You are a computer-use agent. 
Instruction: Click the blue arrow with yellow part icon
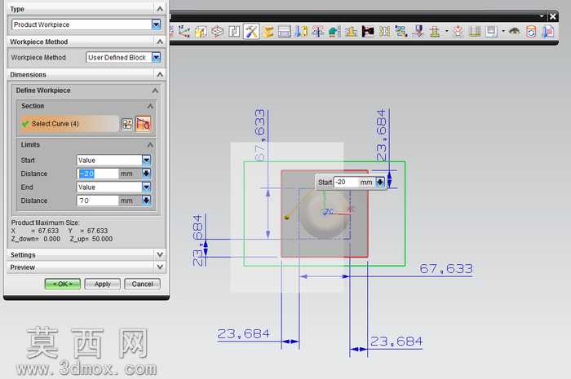pos(301,32)
